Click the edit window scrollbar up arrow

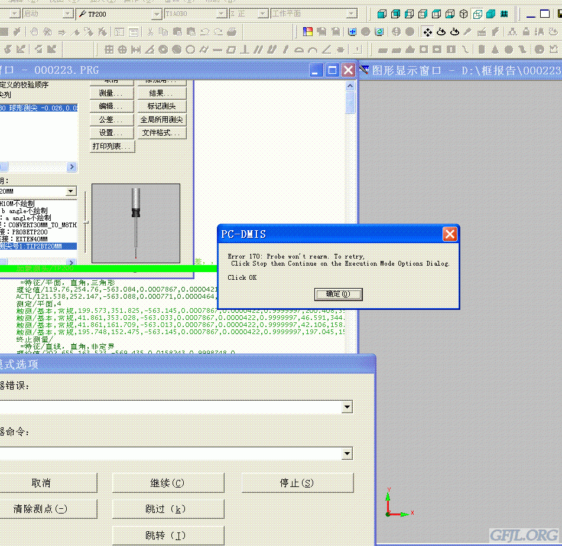pos(350,86)
